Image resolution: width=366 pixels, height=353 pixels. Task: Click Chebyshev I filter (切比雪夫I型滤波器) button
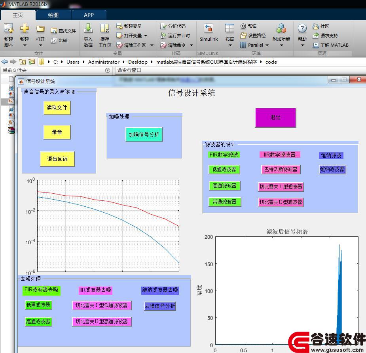point(281,187)
